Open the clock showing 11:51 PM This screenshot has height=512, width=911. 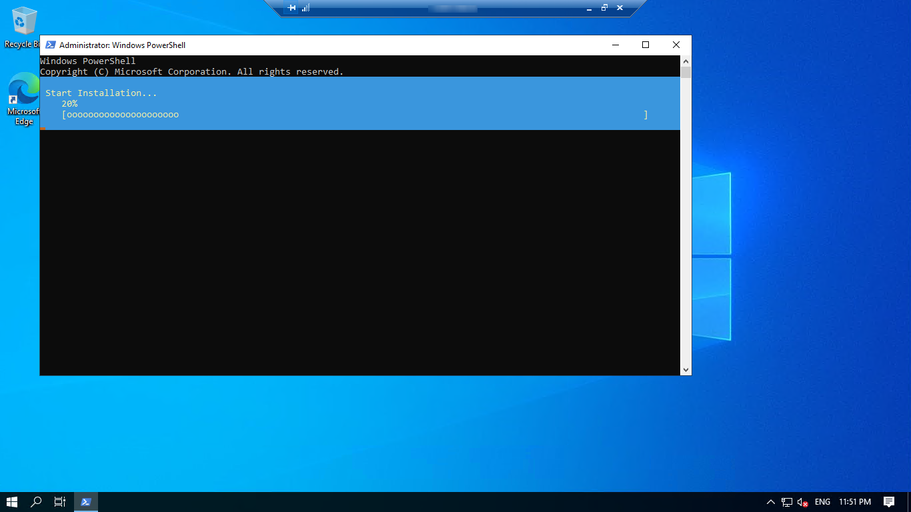click(x=855, y=502)
